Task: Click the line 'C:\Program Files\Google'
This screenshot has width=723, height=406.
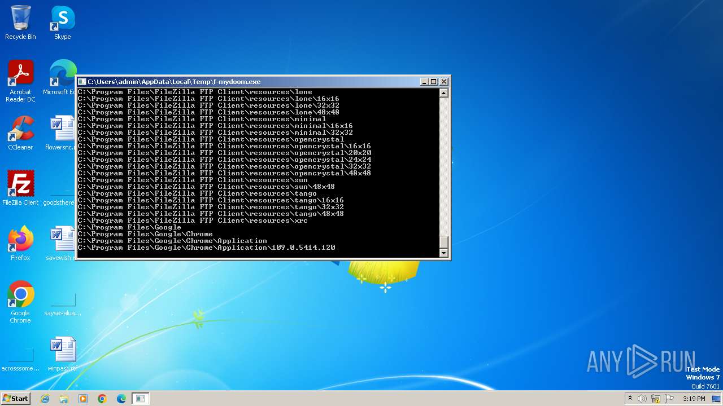Action: [129, 227]
